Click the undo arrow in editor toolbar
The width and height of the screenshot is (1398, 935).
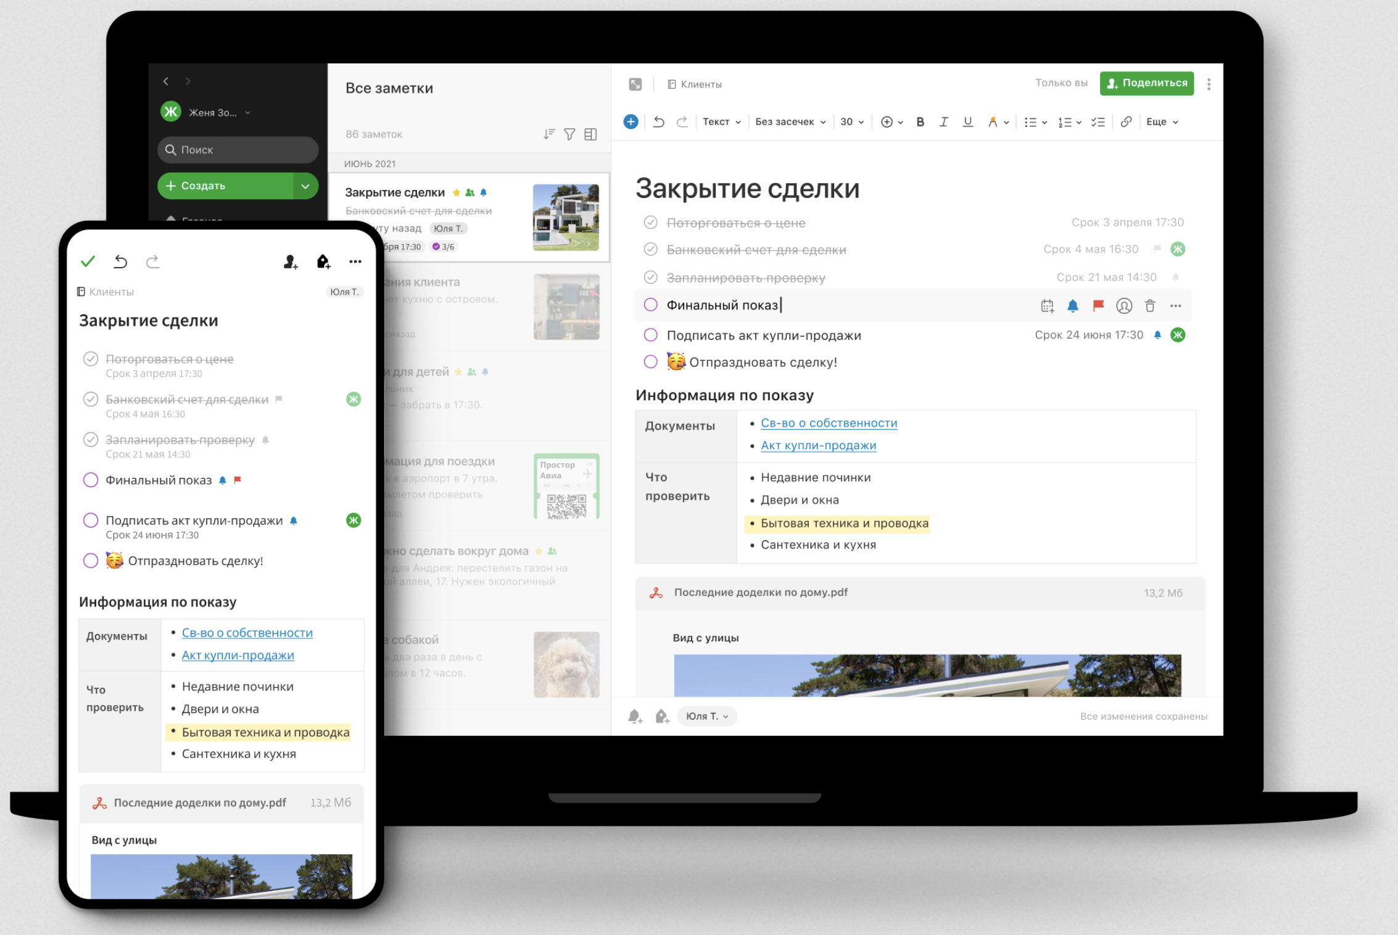coord(658,122)
